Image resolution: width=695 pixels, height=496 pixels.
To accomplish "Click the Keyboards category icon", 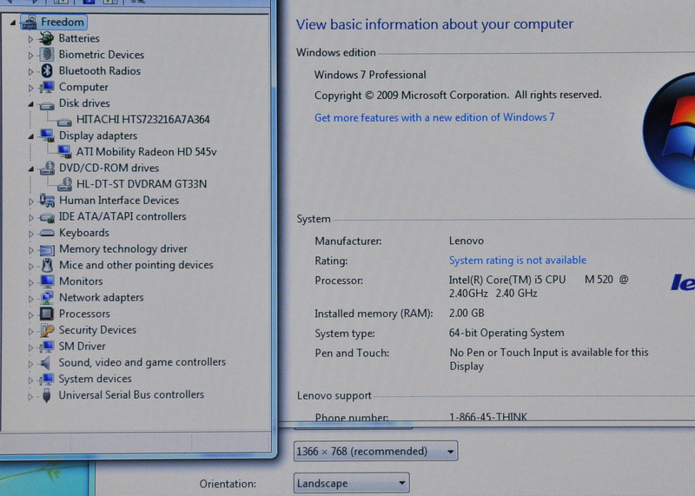I will pos(47,233).
